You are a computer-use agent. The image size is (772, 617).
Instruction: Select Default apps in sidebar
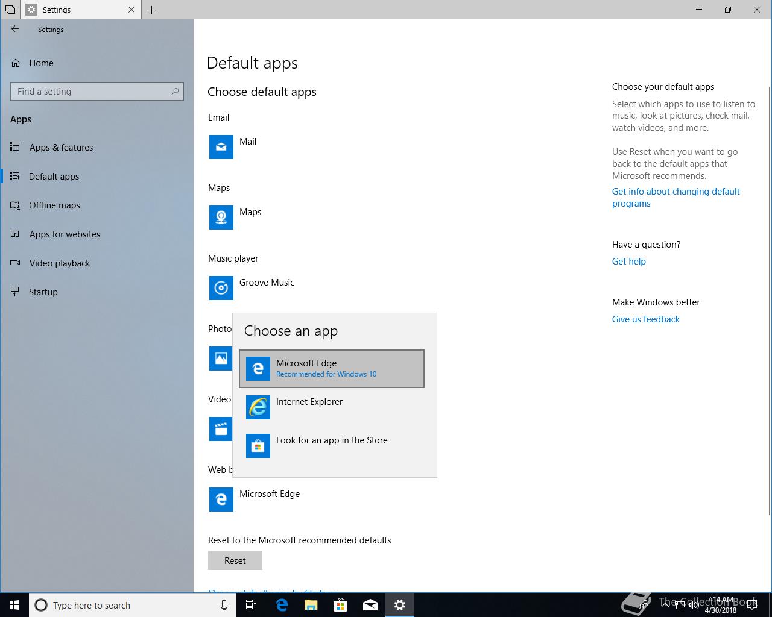[54, 177]
